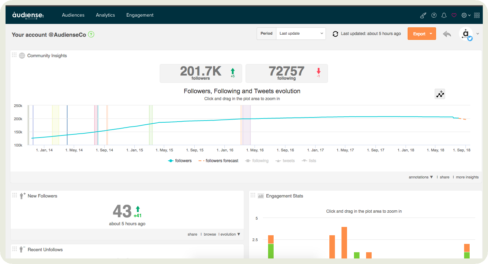Image resolution: width=488 pixels, height=264 pixels.
Task: Open the help question mark icon in header
Action: click(434, 15)
